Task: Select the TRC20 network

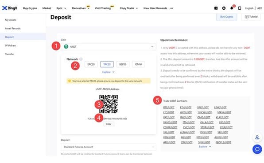Action: coord(107,64)
